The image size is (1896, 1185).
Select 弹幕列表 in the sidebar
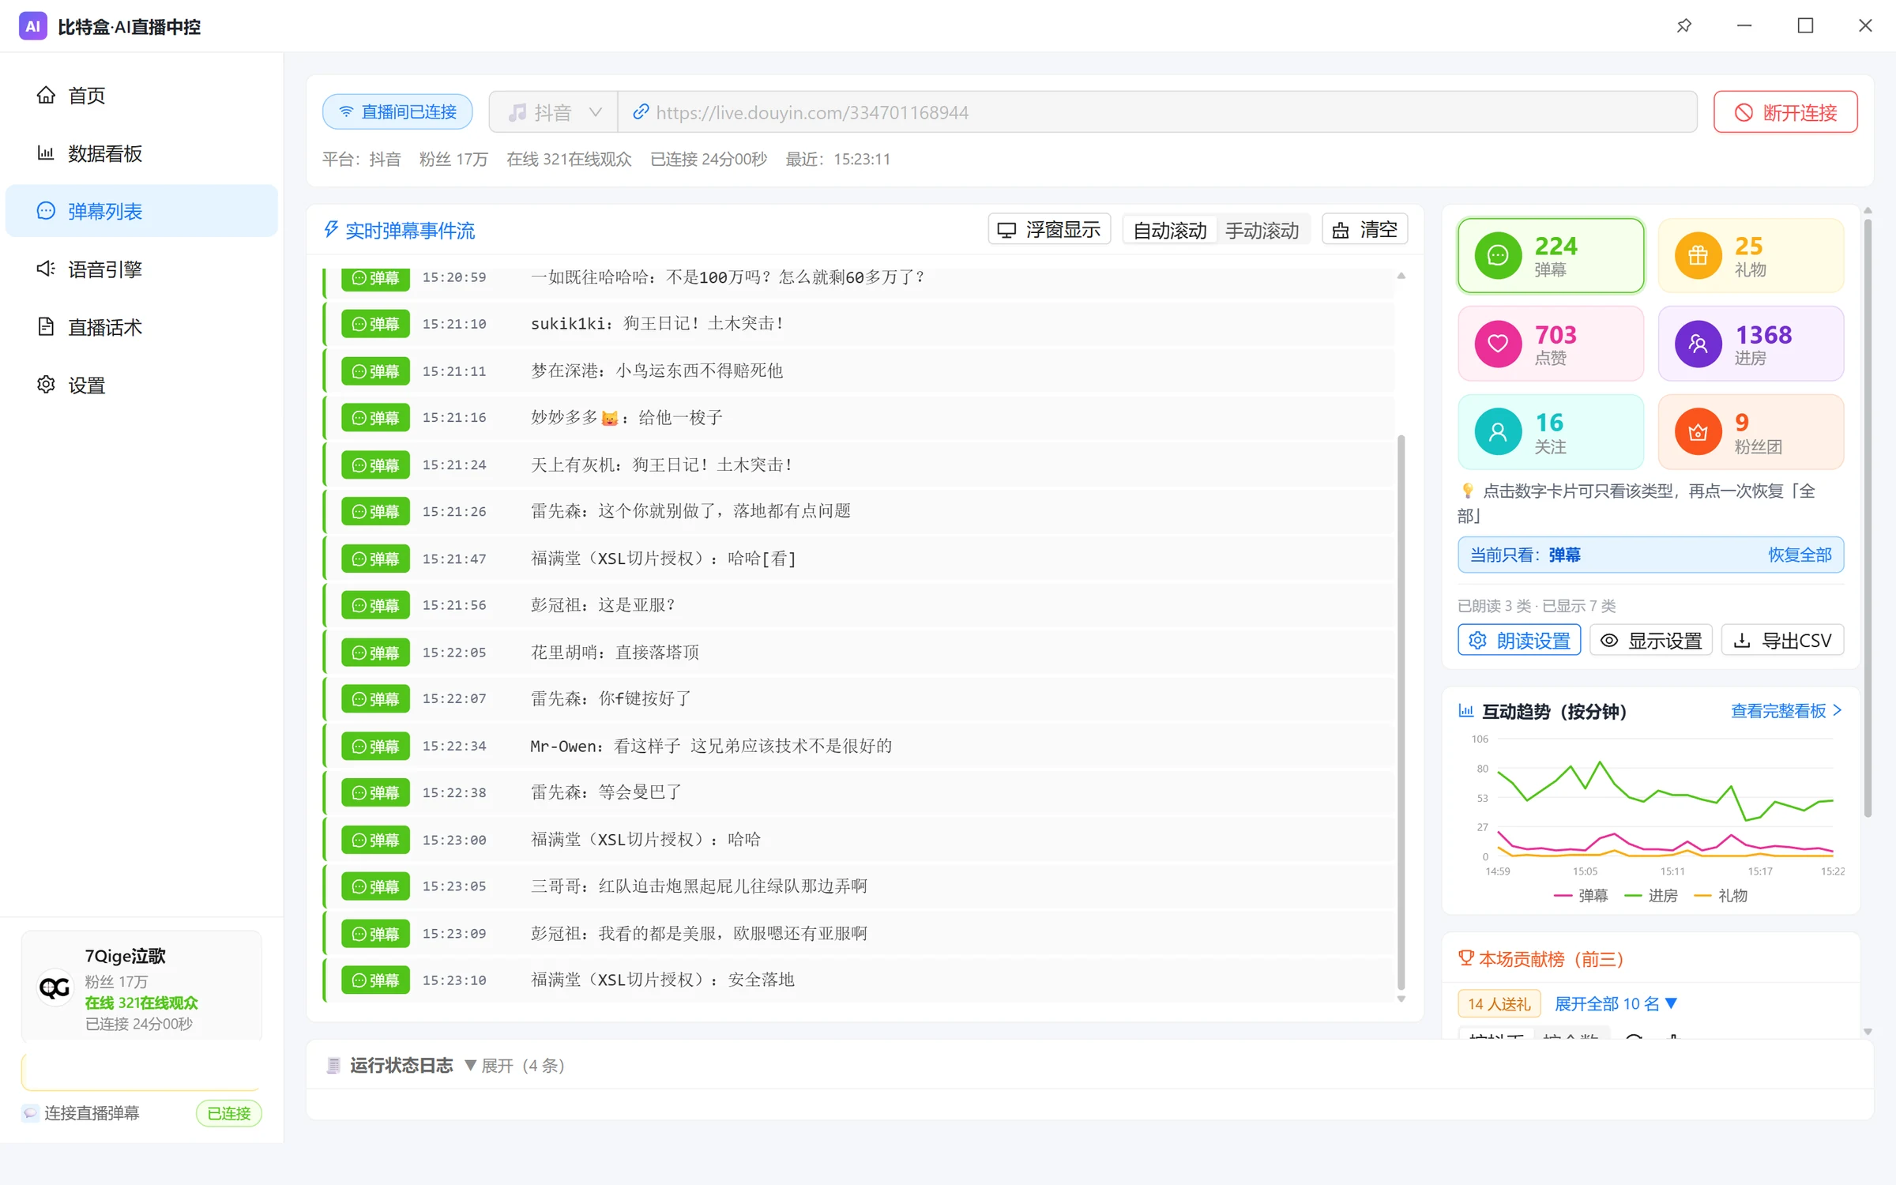pyautogui.click(x=141, y=211)
